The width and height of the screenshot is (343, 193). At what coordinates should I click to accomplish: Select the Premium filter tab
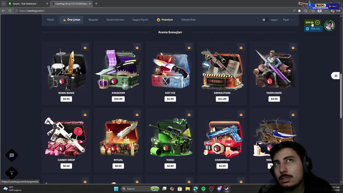tap(165, 20)
